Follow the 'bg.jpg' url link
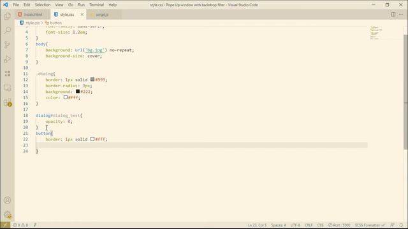This screenshot has height=229, width=408. point(95,50)
